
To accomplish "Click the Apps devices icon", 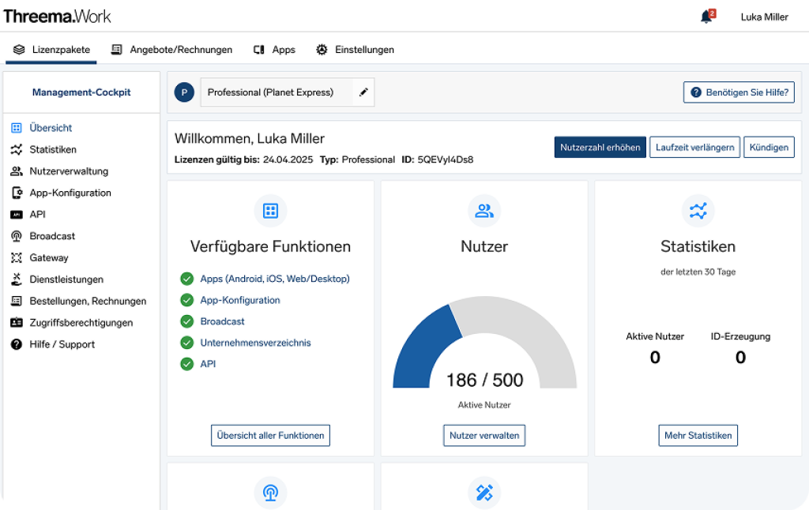I will [259, 50].
